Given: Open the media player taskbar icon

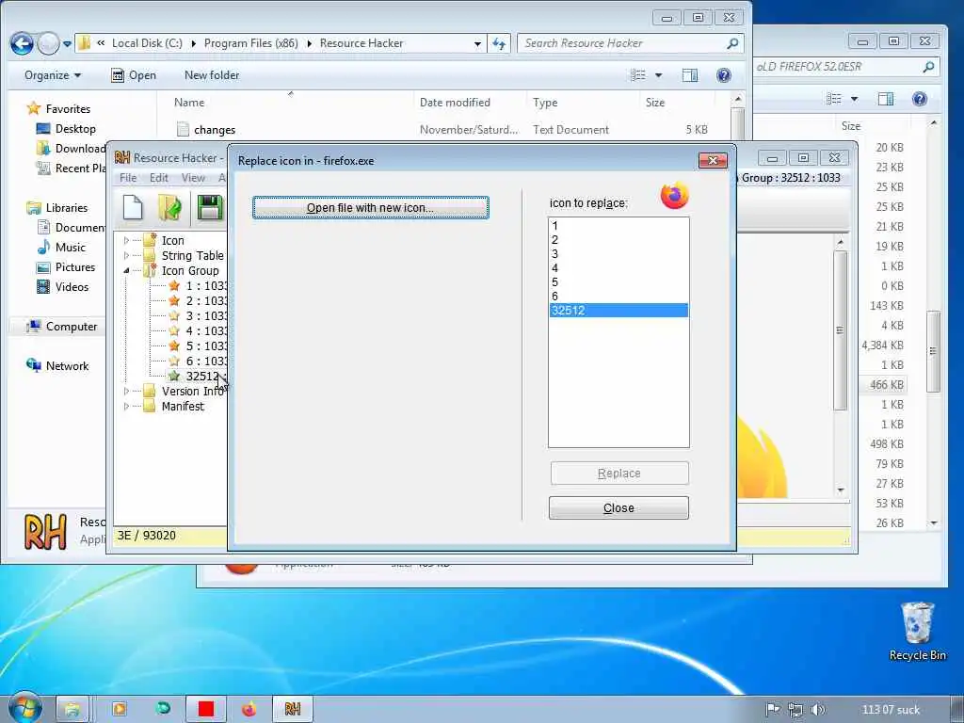Looking at the screenshot, I should click(120, 709).
